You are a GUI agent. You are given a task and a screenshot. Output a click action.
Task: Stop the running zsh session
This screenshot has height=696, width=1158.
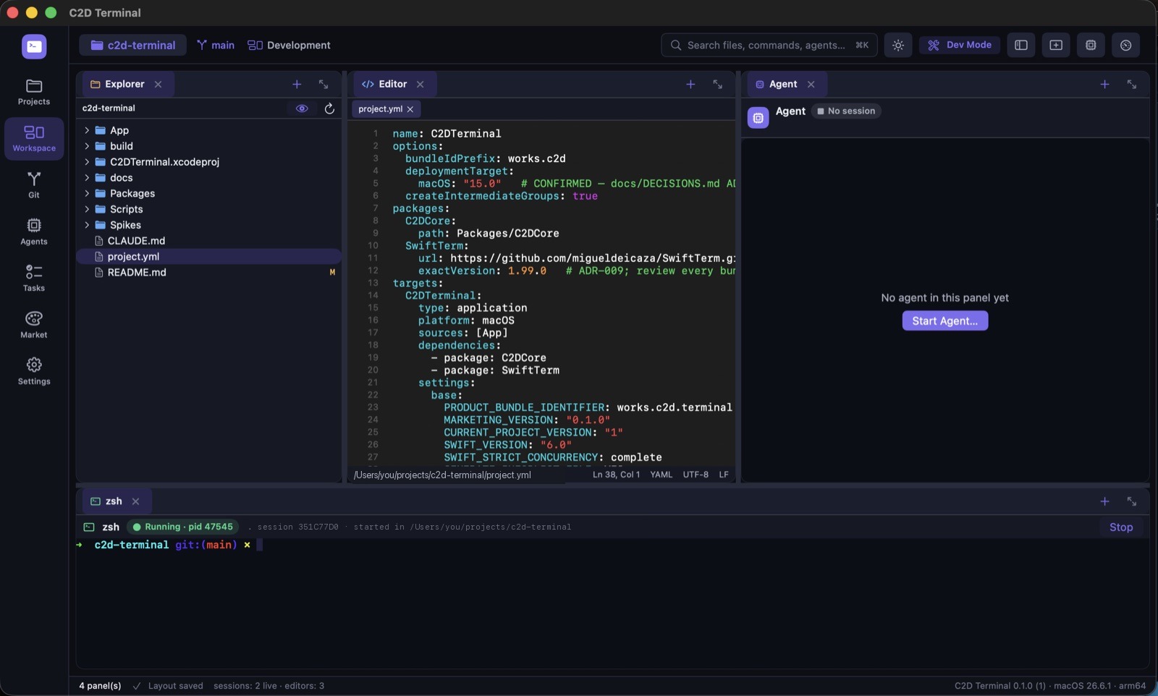tap(1121, 527)
